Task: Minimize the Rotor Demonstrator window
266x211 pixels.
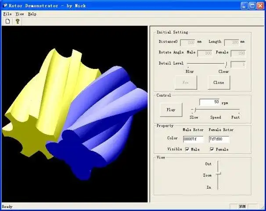Action: pos(244,6)
